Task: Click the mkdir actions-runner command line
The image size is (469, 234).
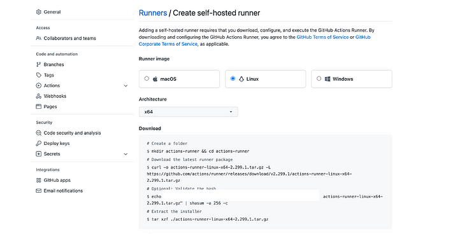Action: click(198, 151)
